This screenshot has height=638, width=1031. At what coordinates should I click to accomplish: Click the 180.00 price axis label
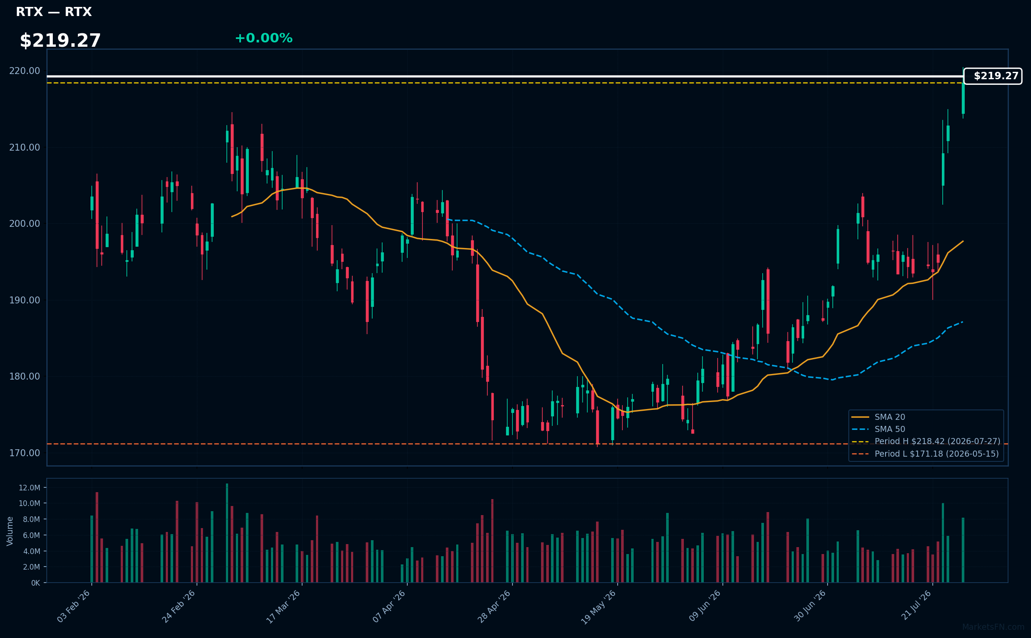click(x=24, y=377)
